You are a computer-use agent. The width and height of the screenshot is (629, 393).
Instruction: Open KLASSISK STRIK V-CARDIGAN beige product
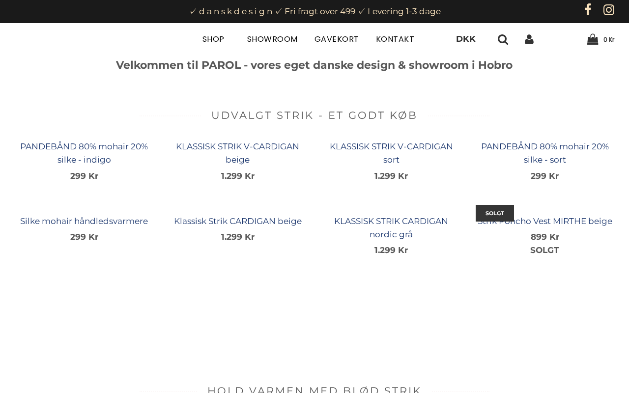click(x=238, y=153)
